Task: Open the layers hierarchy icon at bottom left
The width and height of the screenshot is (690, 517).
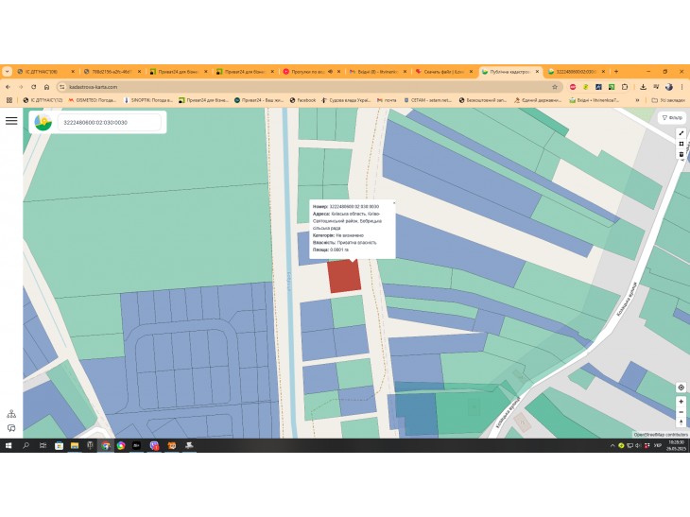Action: tap(11, 414)
